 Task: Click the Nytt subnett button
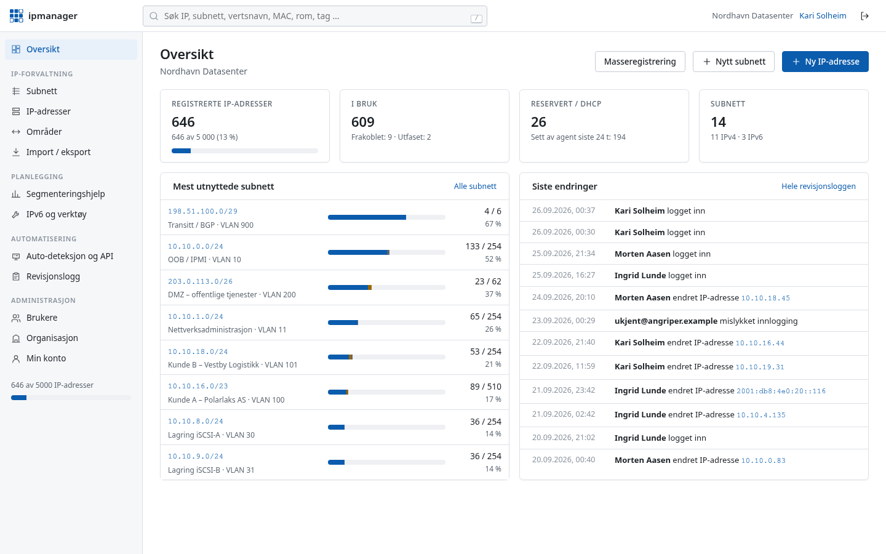(733, 62)
